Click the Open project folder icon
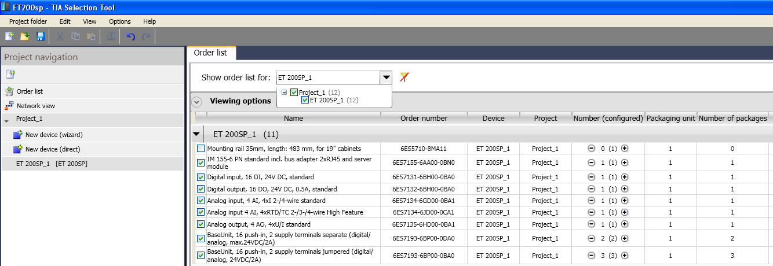 (x=25, y=36)
